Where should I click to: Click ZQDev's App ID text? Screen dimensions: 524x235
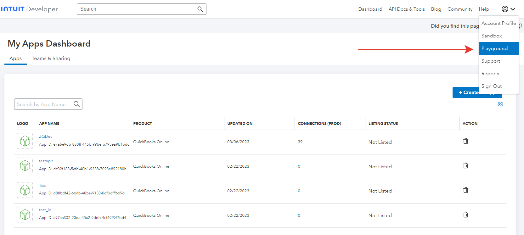coord(84,144)
